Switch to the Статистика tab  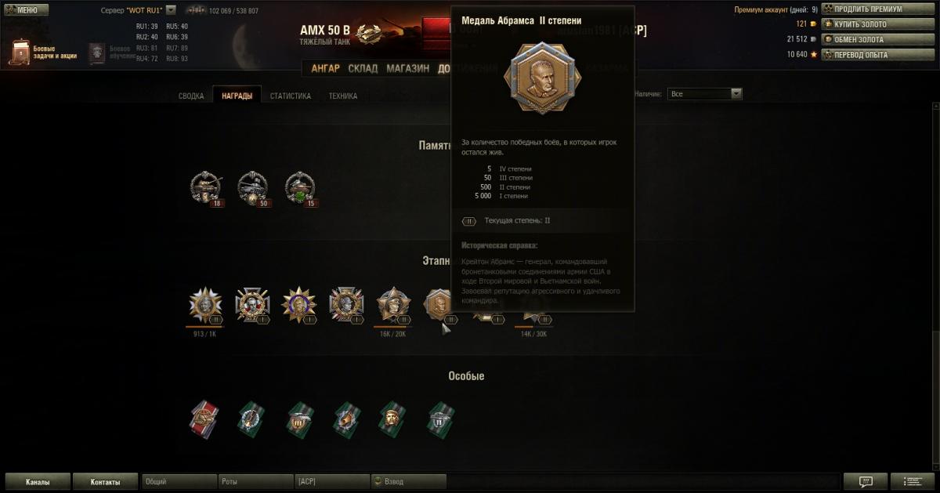point(291,96)
